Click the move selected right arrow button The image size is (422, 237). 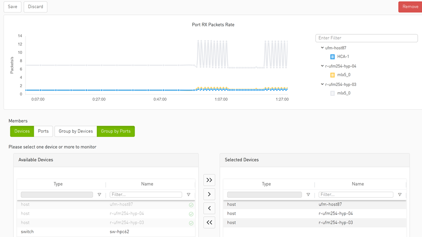click(x=209, y=194)
